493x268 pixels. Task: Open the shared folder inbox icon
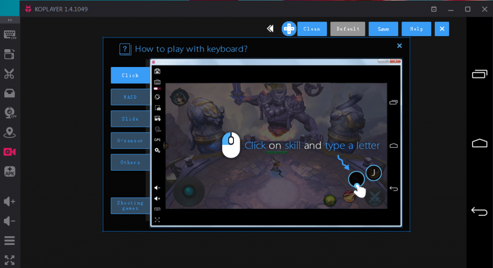(x=10, y=93)
